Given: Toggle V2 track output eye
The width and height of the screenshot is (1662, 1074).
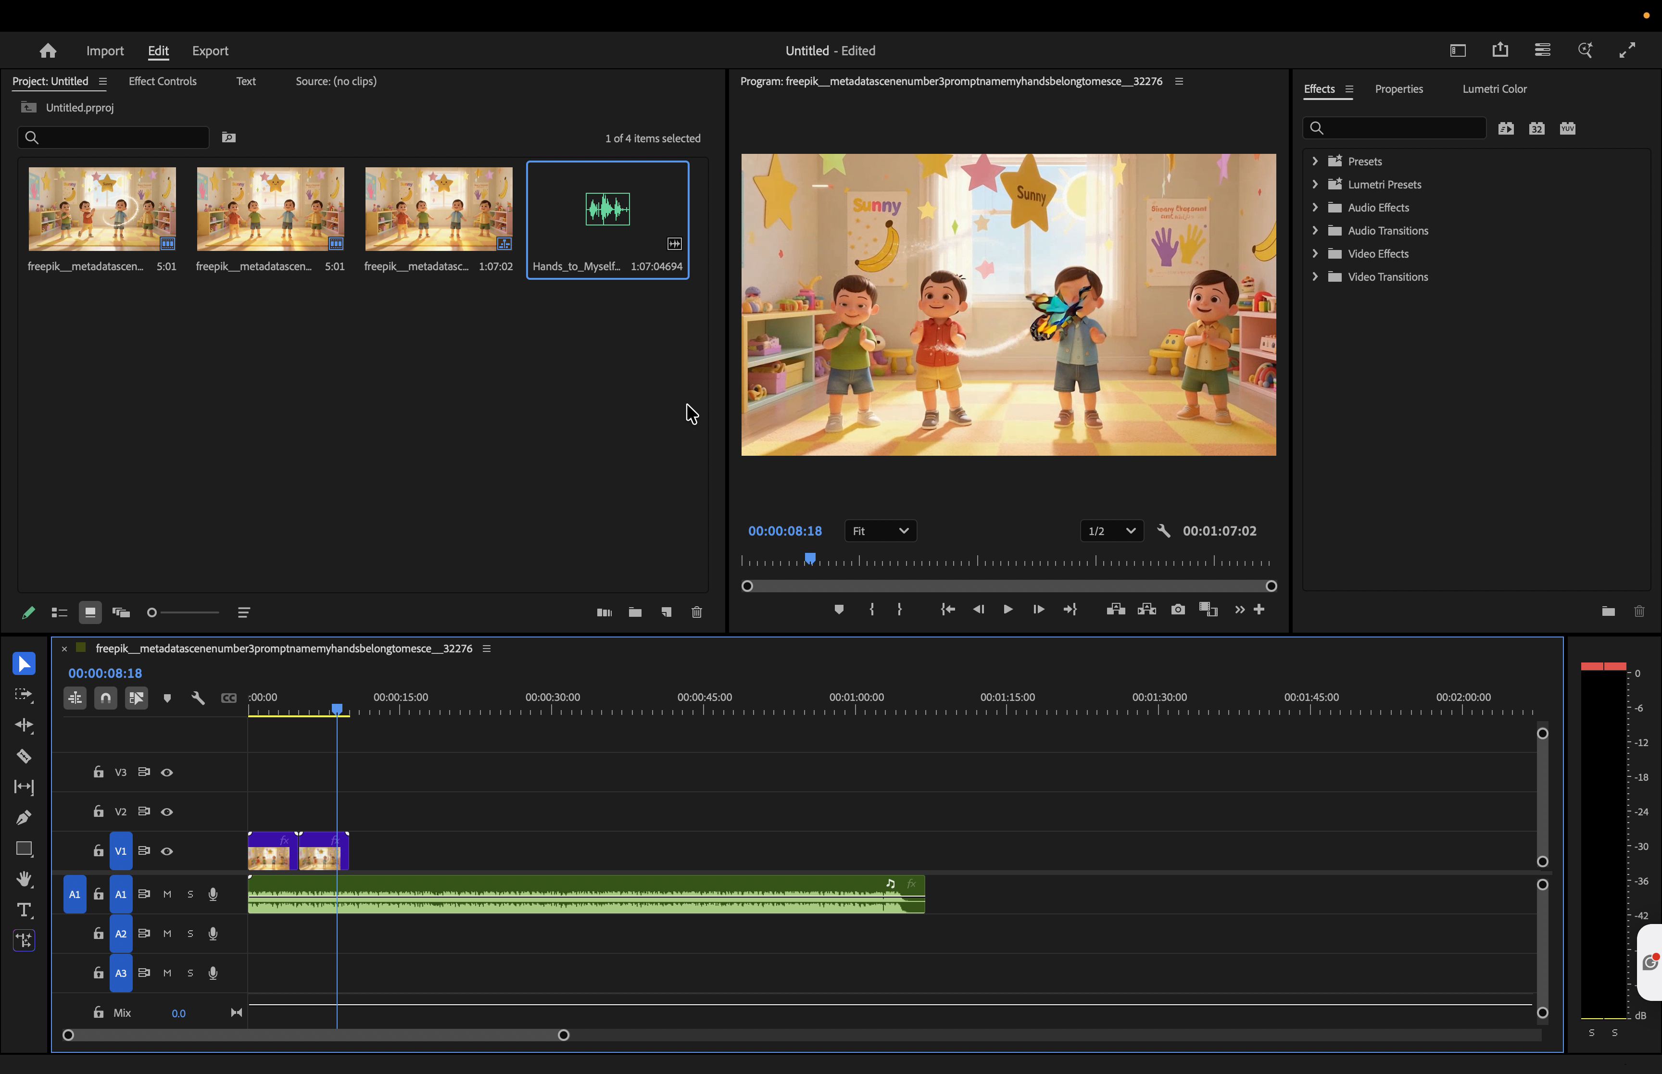Looking at the screenshot, I should point(167,812).
